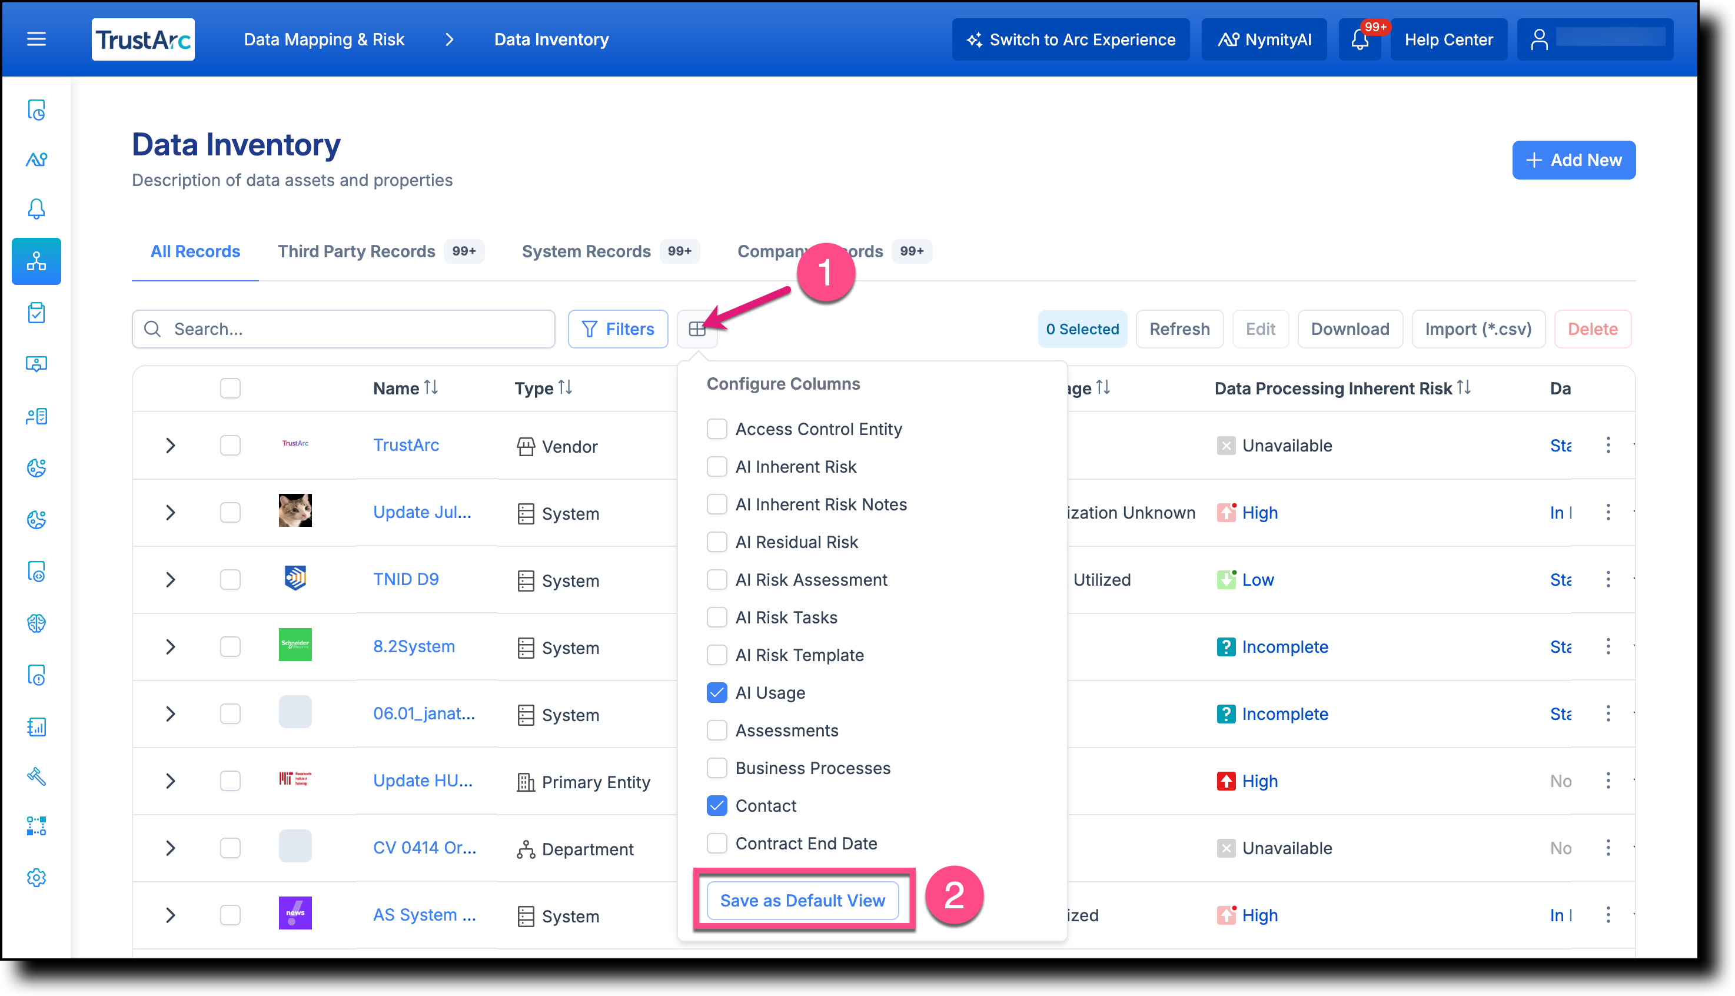The image size is (1735, 996).
Task: Check the Assessments column option
Action: pyautogui.click(x=716, y=731)
